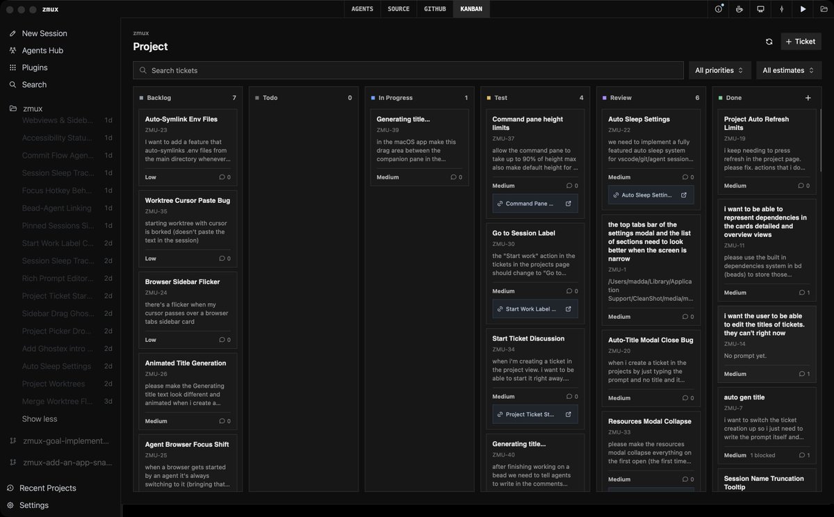Focus the Search tickets field

pyautogui.click(x=408, y=70)
